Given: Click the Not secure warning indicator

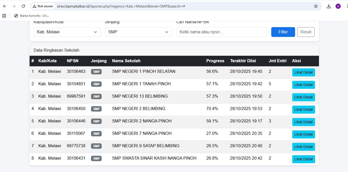Looking at the screenshot, I should tap(43, 6).
